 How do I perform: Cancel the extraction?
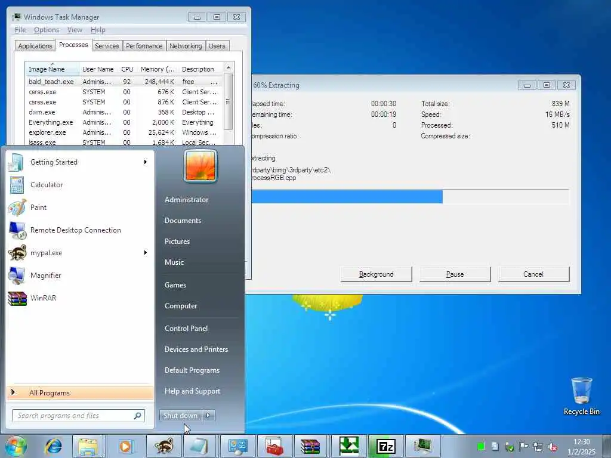pos(533,274)
